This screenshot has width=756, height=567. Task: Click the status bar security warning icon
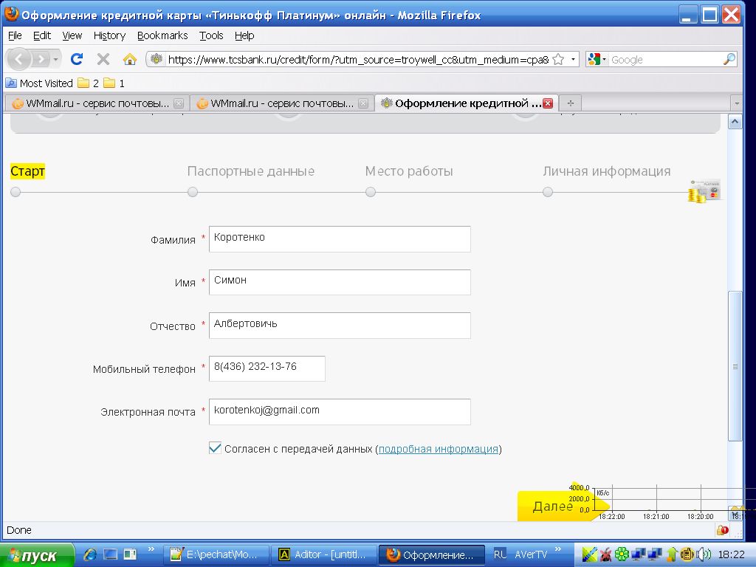(x=722, y=530)
